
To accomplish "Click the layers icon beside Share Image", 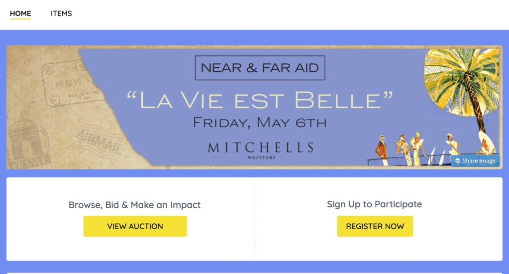I will [457, 161].
